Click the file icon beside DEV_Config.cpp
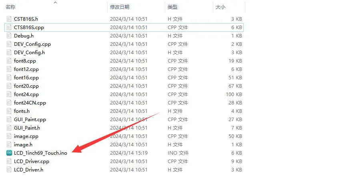This screenshot has width=337, height=187. 9,44
